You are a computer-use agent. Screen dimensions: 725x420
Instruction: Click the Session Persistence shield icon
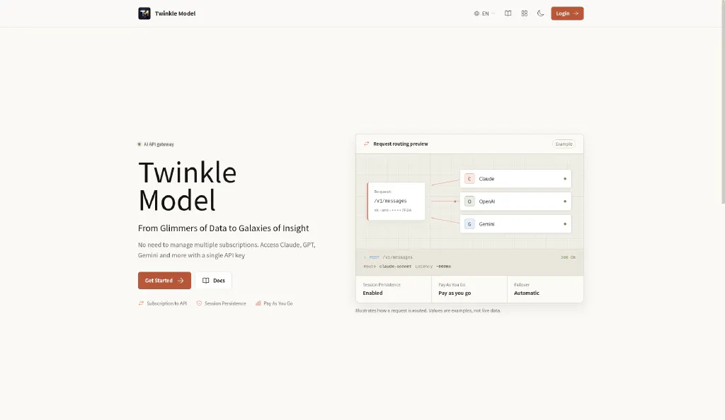coord(199,303)
